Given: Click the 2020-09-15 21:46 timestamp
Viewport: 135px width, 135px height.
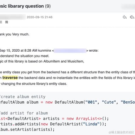Looking at the screenshot, I should click(x=40, y=17).
